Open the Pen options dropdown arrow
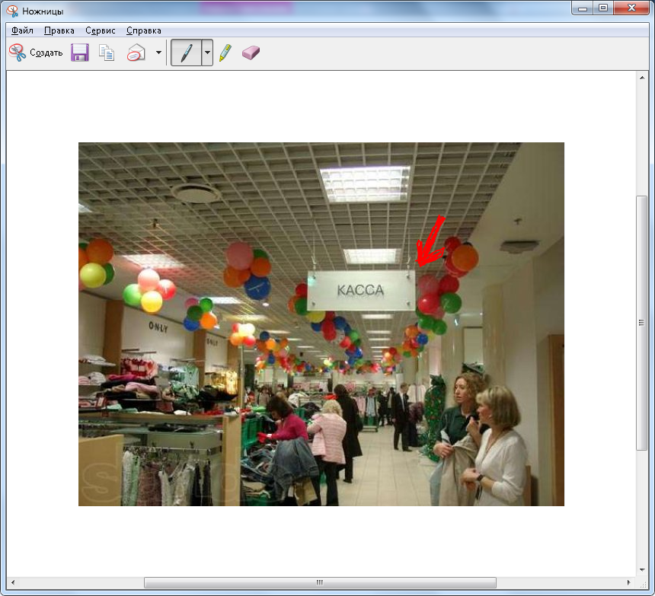 tap(207, 53)
